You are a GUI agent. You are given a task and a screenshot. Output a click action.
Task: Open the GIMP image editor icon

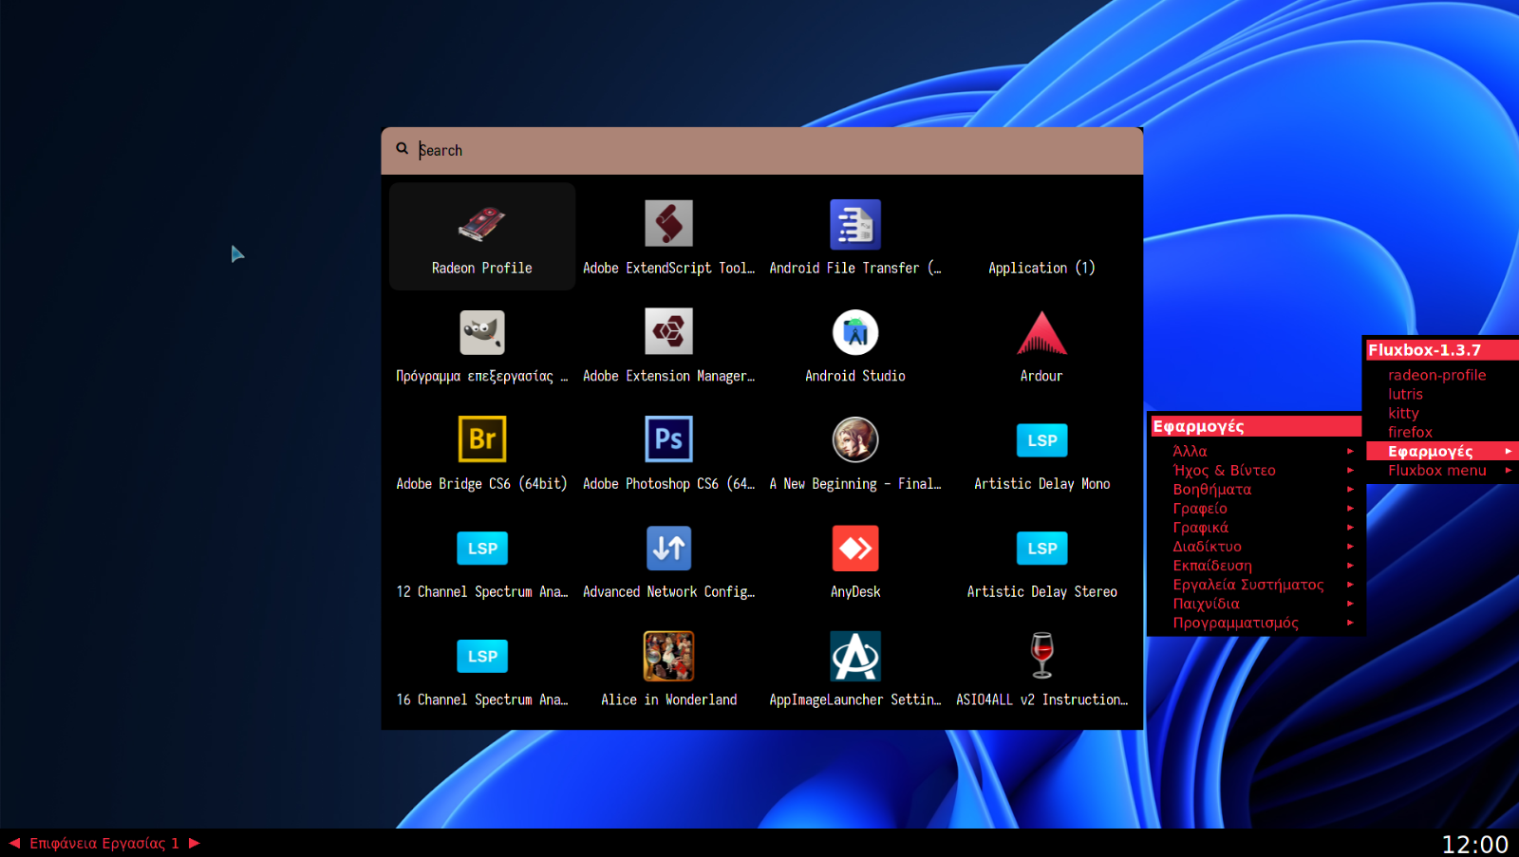coord(482,332)
